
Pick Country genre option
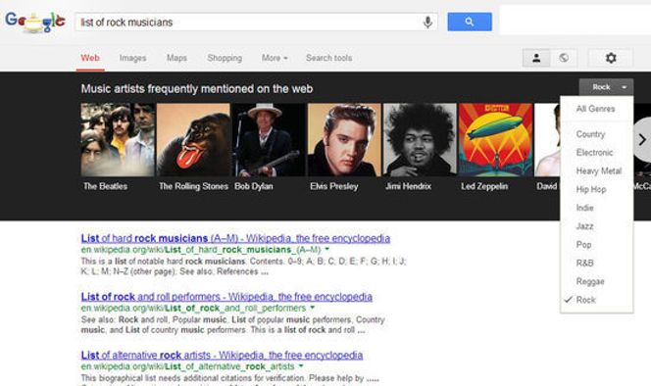point(597,134)
